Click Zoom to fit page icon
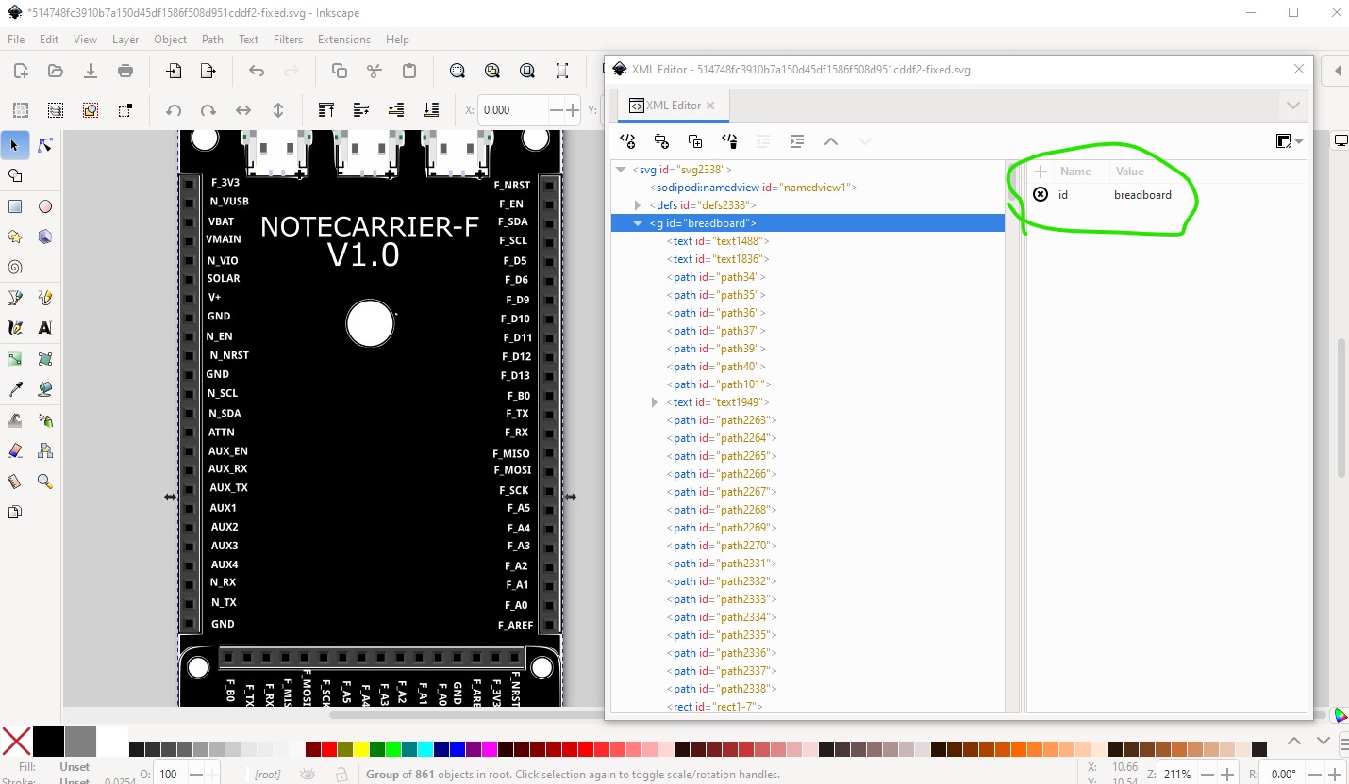 click(x=527, y=71)
